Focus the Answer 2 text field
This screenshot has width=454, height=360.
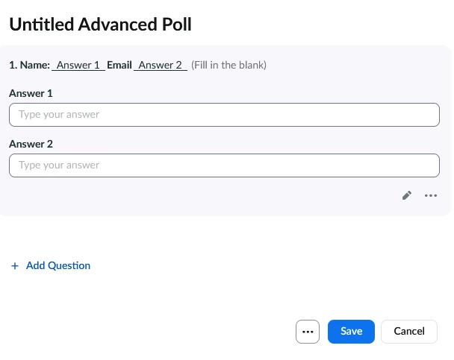tap(224, 165)
